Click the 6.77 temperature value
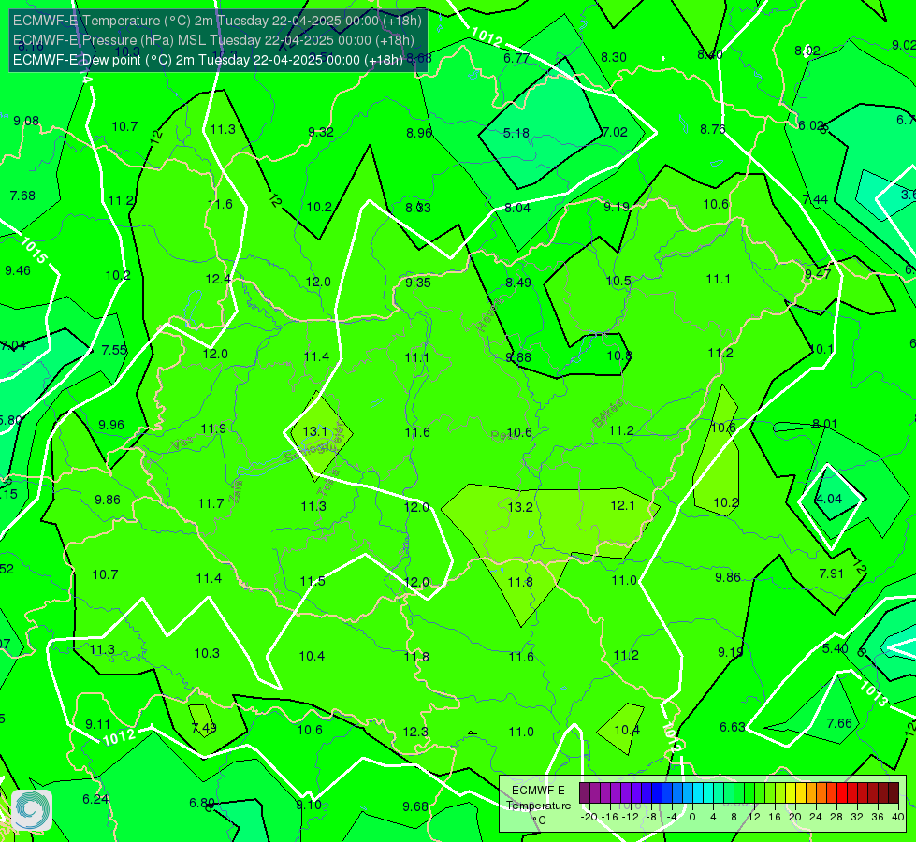Image resolution: width=916 pixels, height=842 pixels. point(516,58)
